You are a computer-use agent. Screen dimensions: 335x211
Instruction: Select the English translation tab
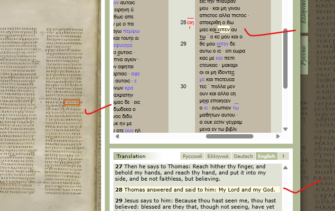tap(266, 156)
